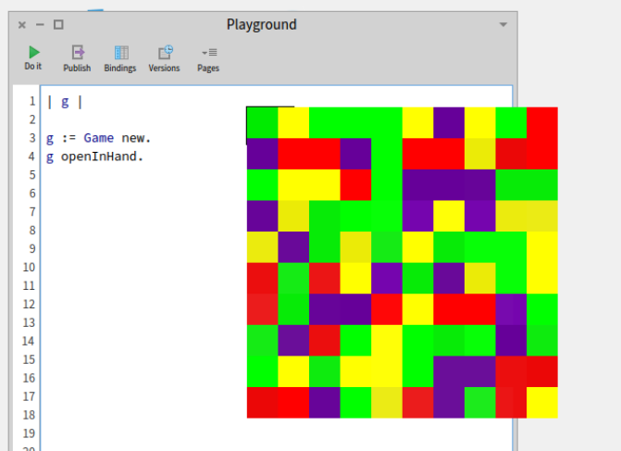
Task: Open the Versions history icon
Action: (165, 52)
